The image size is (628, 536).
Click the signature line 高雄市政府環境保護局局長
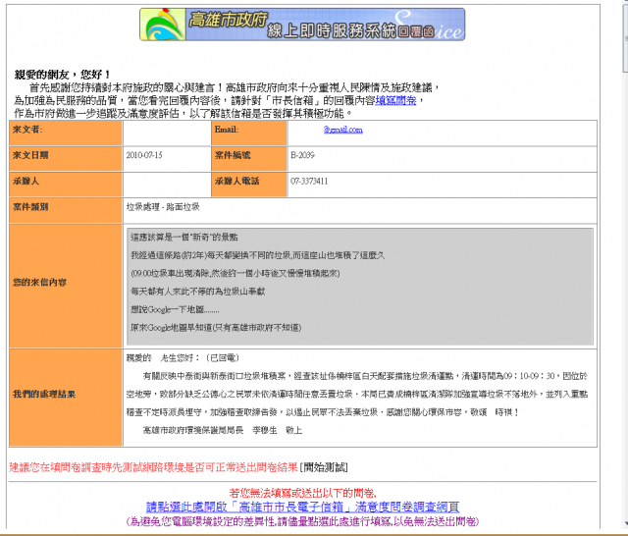click(223, 430)
